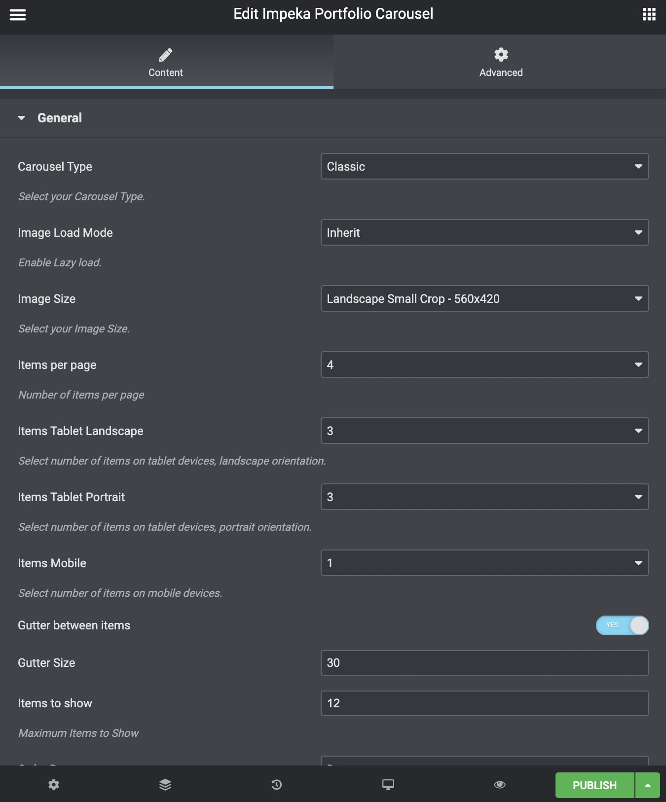Toggle Gutter between items switch

[x=622, y=625]
